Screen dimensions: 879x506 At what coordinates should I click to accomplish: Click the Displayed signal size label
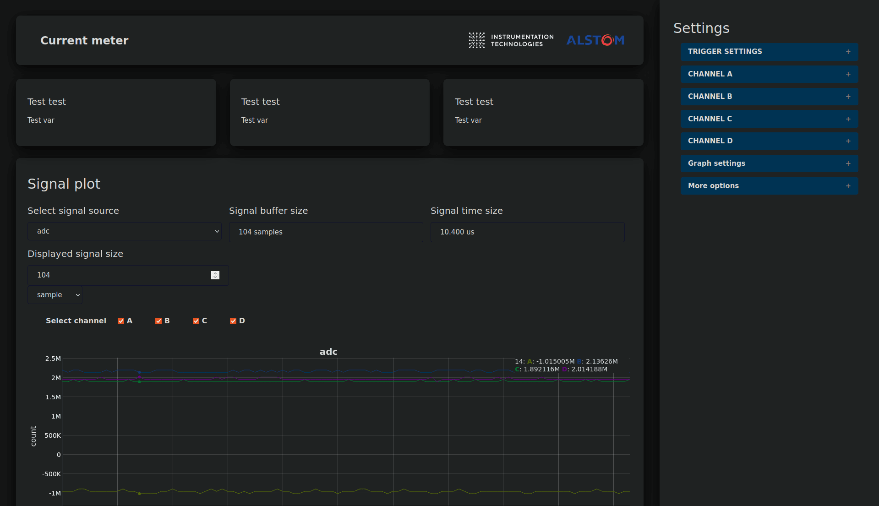tap(76, 254)
